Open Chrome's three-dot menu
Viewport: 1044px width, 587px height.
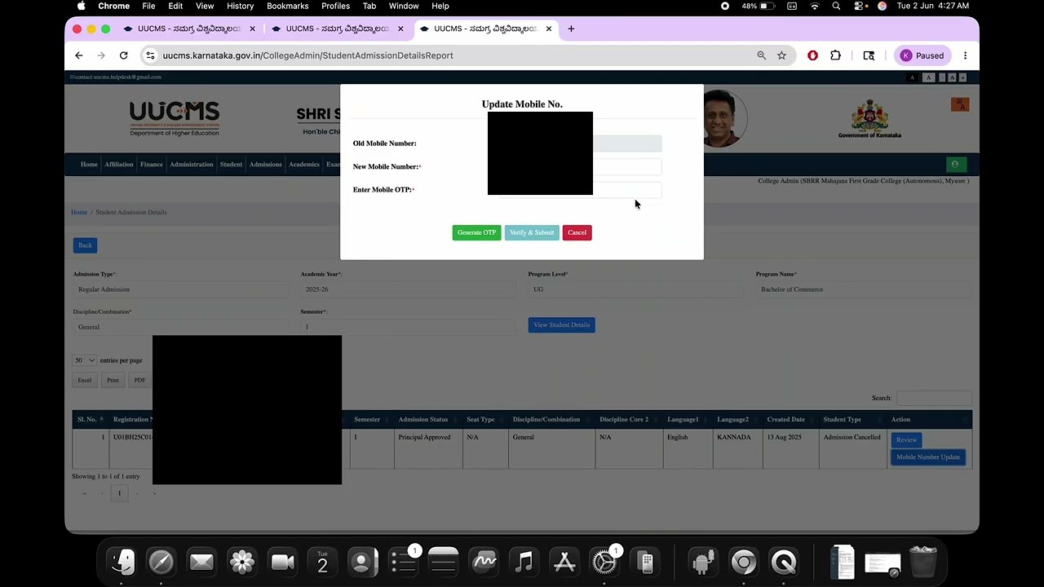[x=965, y=55]
